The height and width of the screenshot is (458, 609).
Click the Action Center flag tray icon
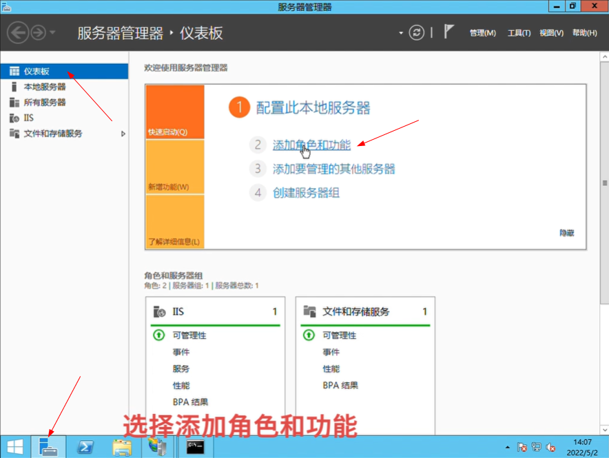click(522, 448)
